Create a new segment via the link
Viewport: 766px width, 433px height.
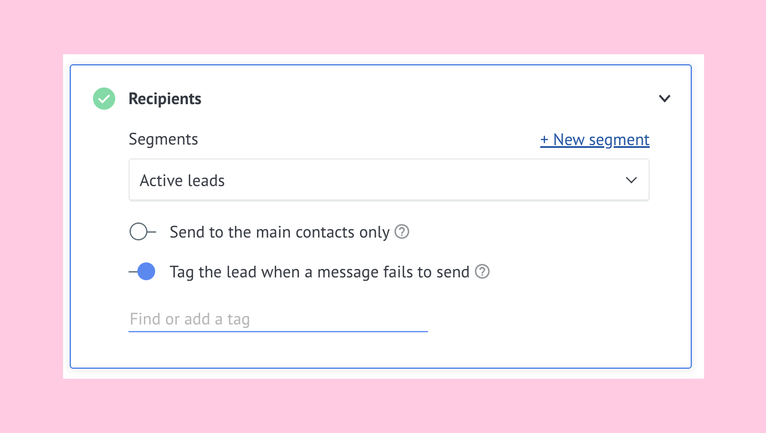point(595,139)
